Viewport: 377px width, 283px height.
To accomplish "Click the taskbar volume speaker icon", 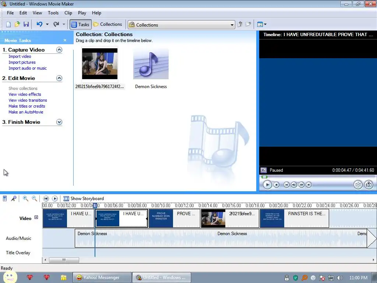I will 339,278.
